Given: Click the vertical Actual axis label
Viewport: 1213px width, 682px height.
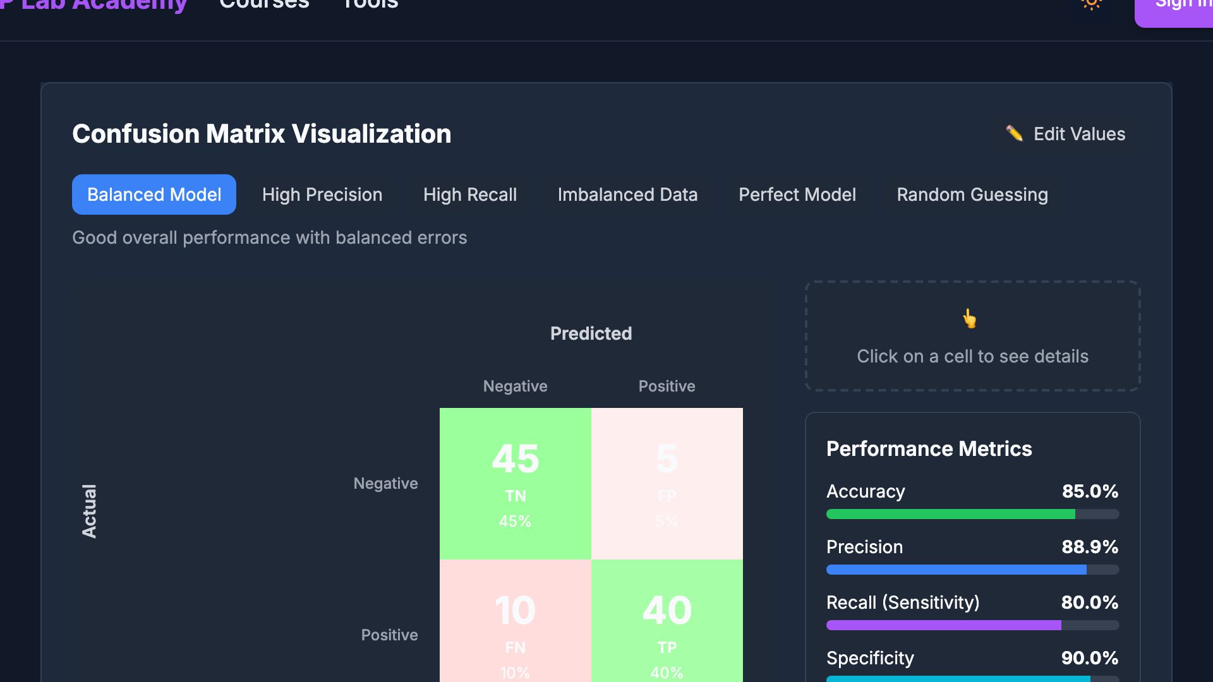Looking at the screenshot, I should point(89,512).
